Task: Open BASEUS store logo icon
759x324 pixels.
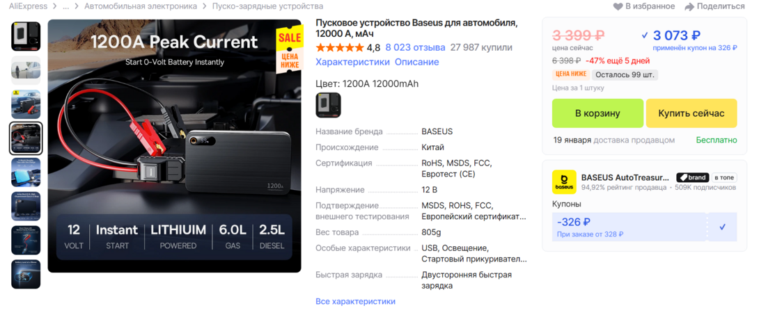Action: (564, 182)
